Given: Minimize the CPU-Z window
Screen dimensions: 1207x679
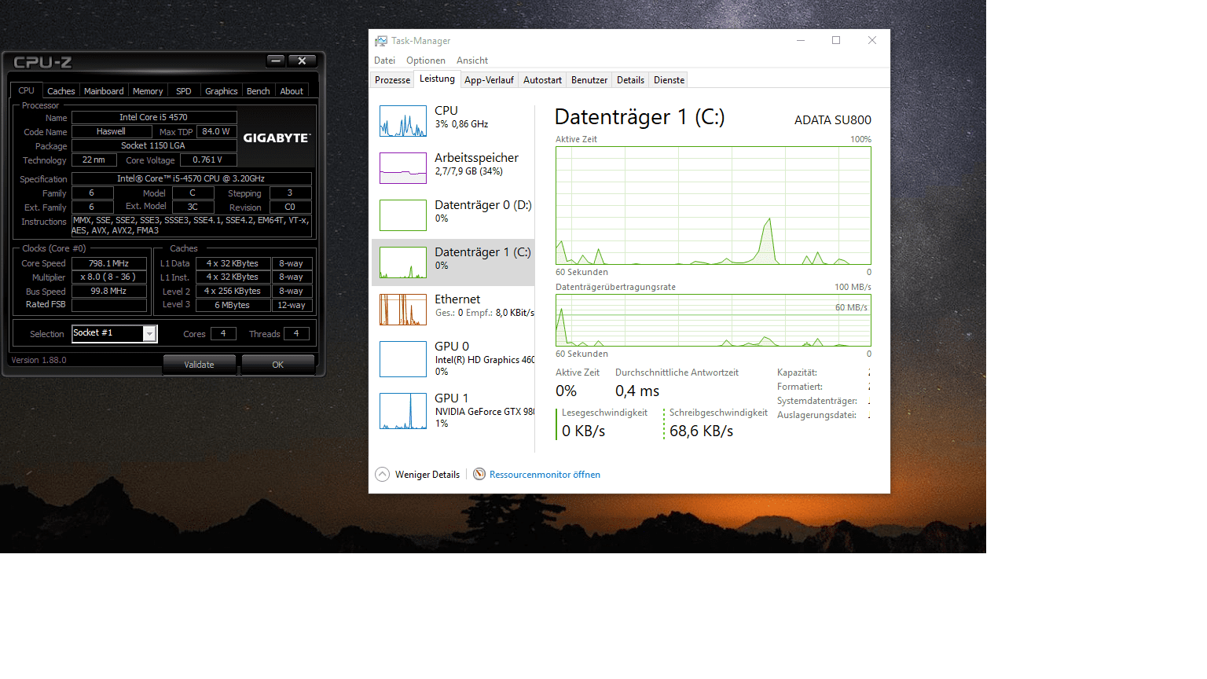Looking at the screenshot, I should pos(276,61).
